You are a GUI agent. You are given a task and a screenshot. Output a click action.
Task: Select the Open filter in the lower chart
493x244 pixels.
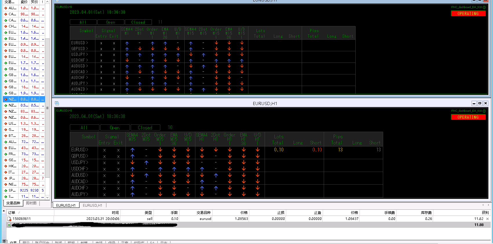(x=115, y=128)
